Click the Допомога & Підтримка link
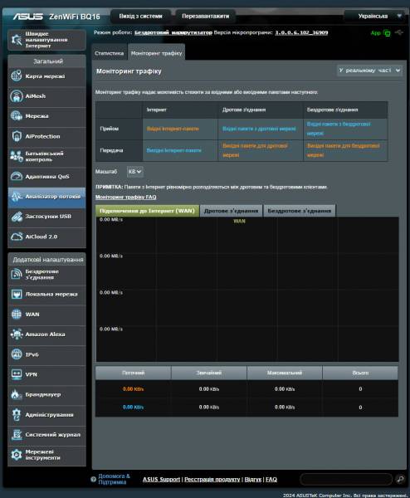410x498 pixels. pyautogui.click(x=114, y=479)
